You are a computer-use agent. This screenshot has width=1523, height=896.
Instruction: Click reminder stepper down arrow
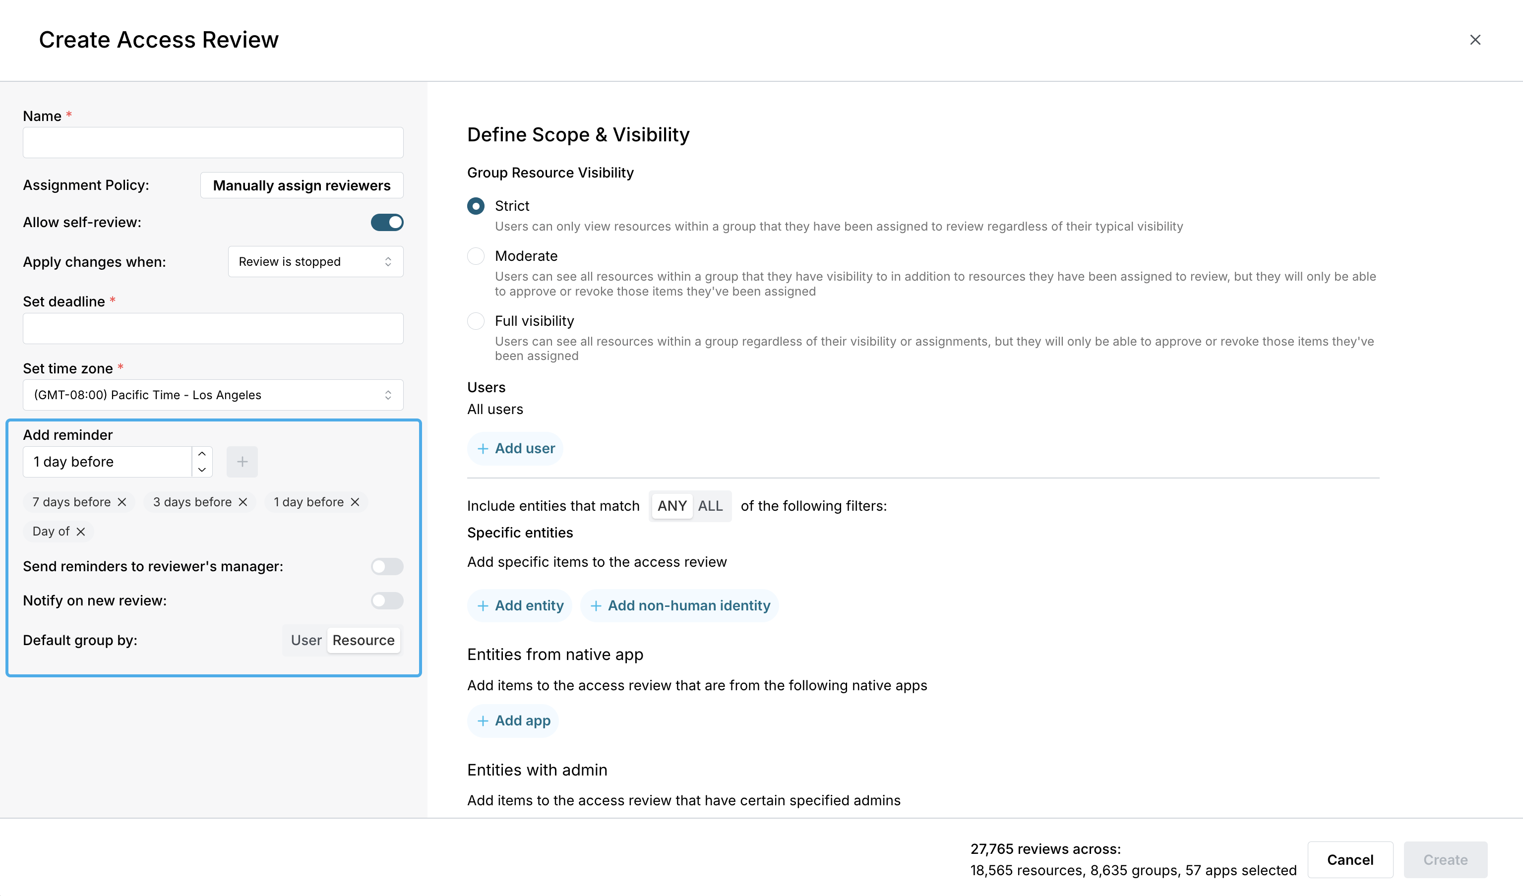(x=202, y=470)
